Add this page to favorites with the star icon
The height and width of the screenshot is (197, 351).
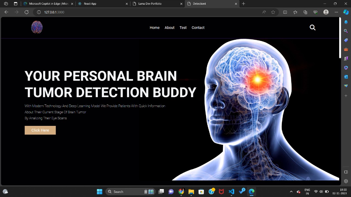[x=273, y=12]
